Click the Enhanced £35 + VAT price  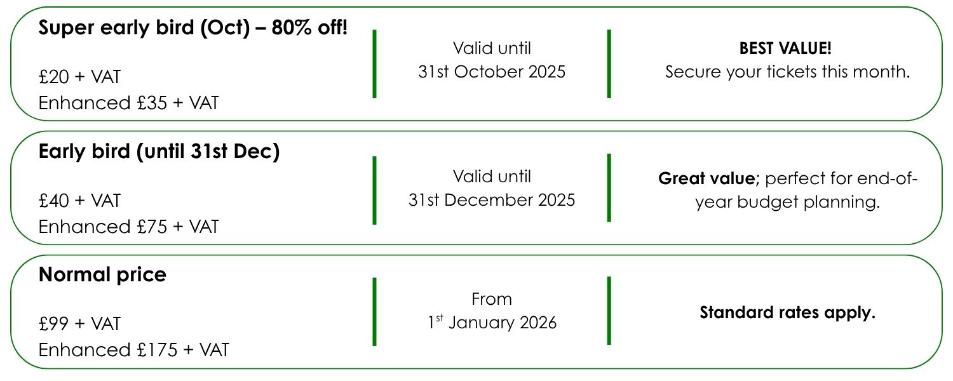point(128,103)
